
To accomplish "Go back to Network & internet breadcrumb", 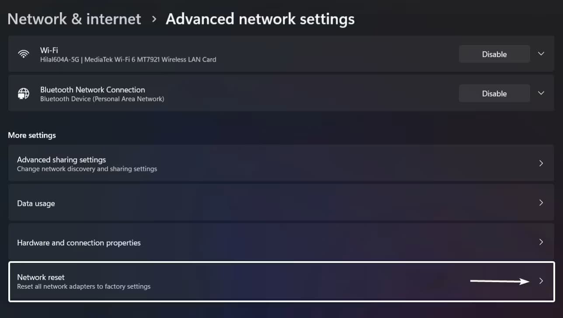I will [x=74, y=19].
